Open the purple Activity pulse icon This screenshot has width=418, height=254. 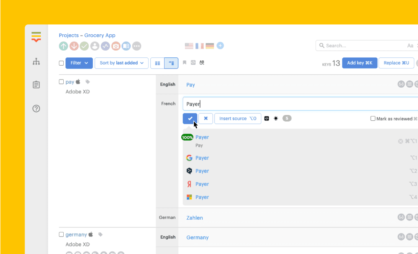tap(105, 46)
